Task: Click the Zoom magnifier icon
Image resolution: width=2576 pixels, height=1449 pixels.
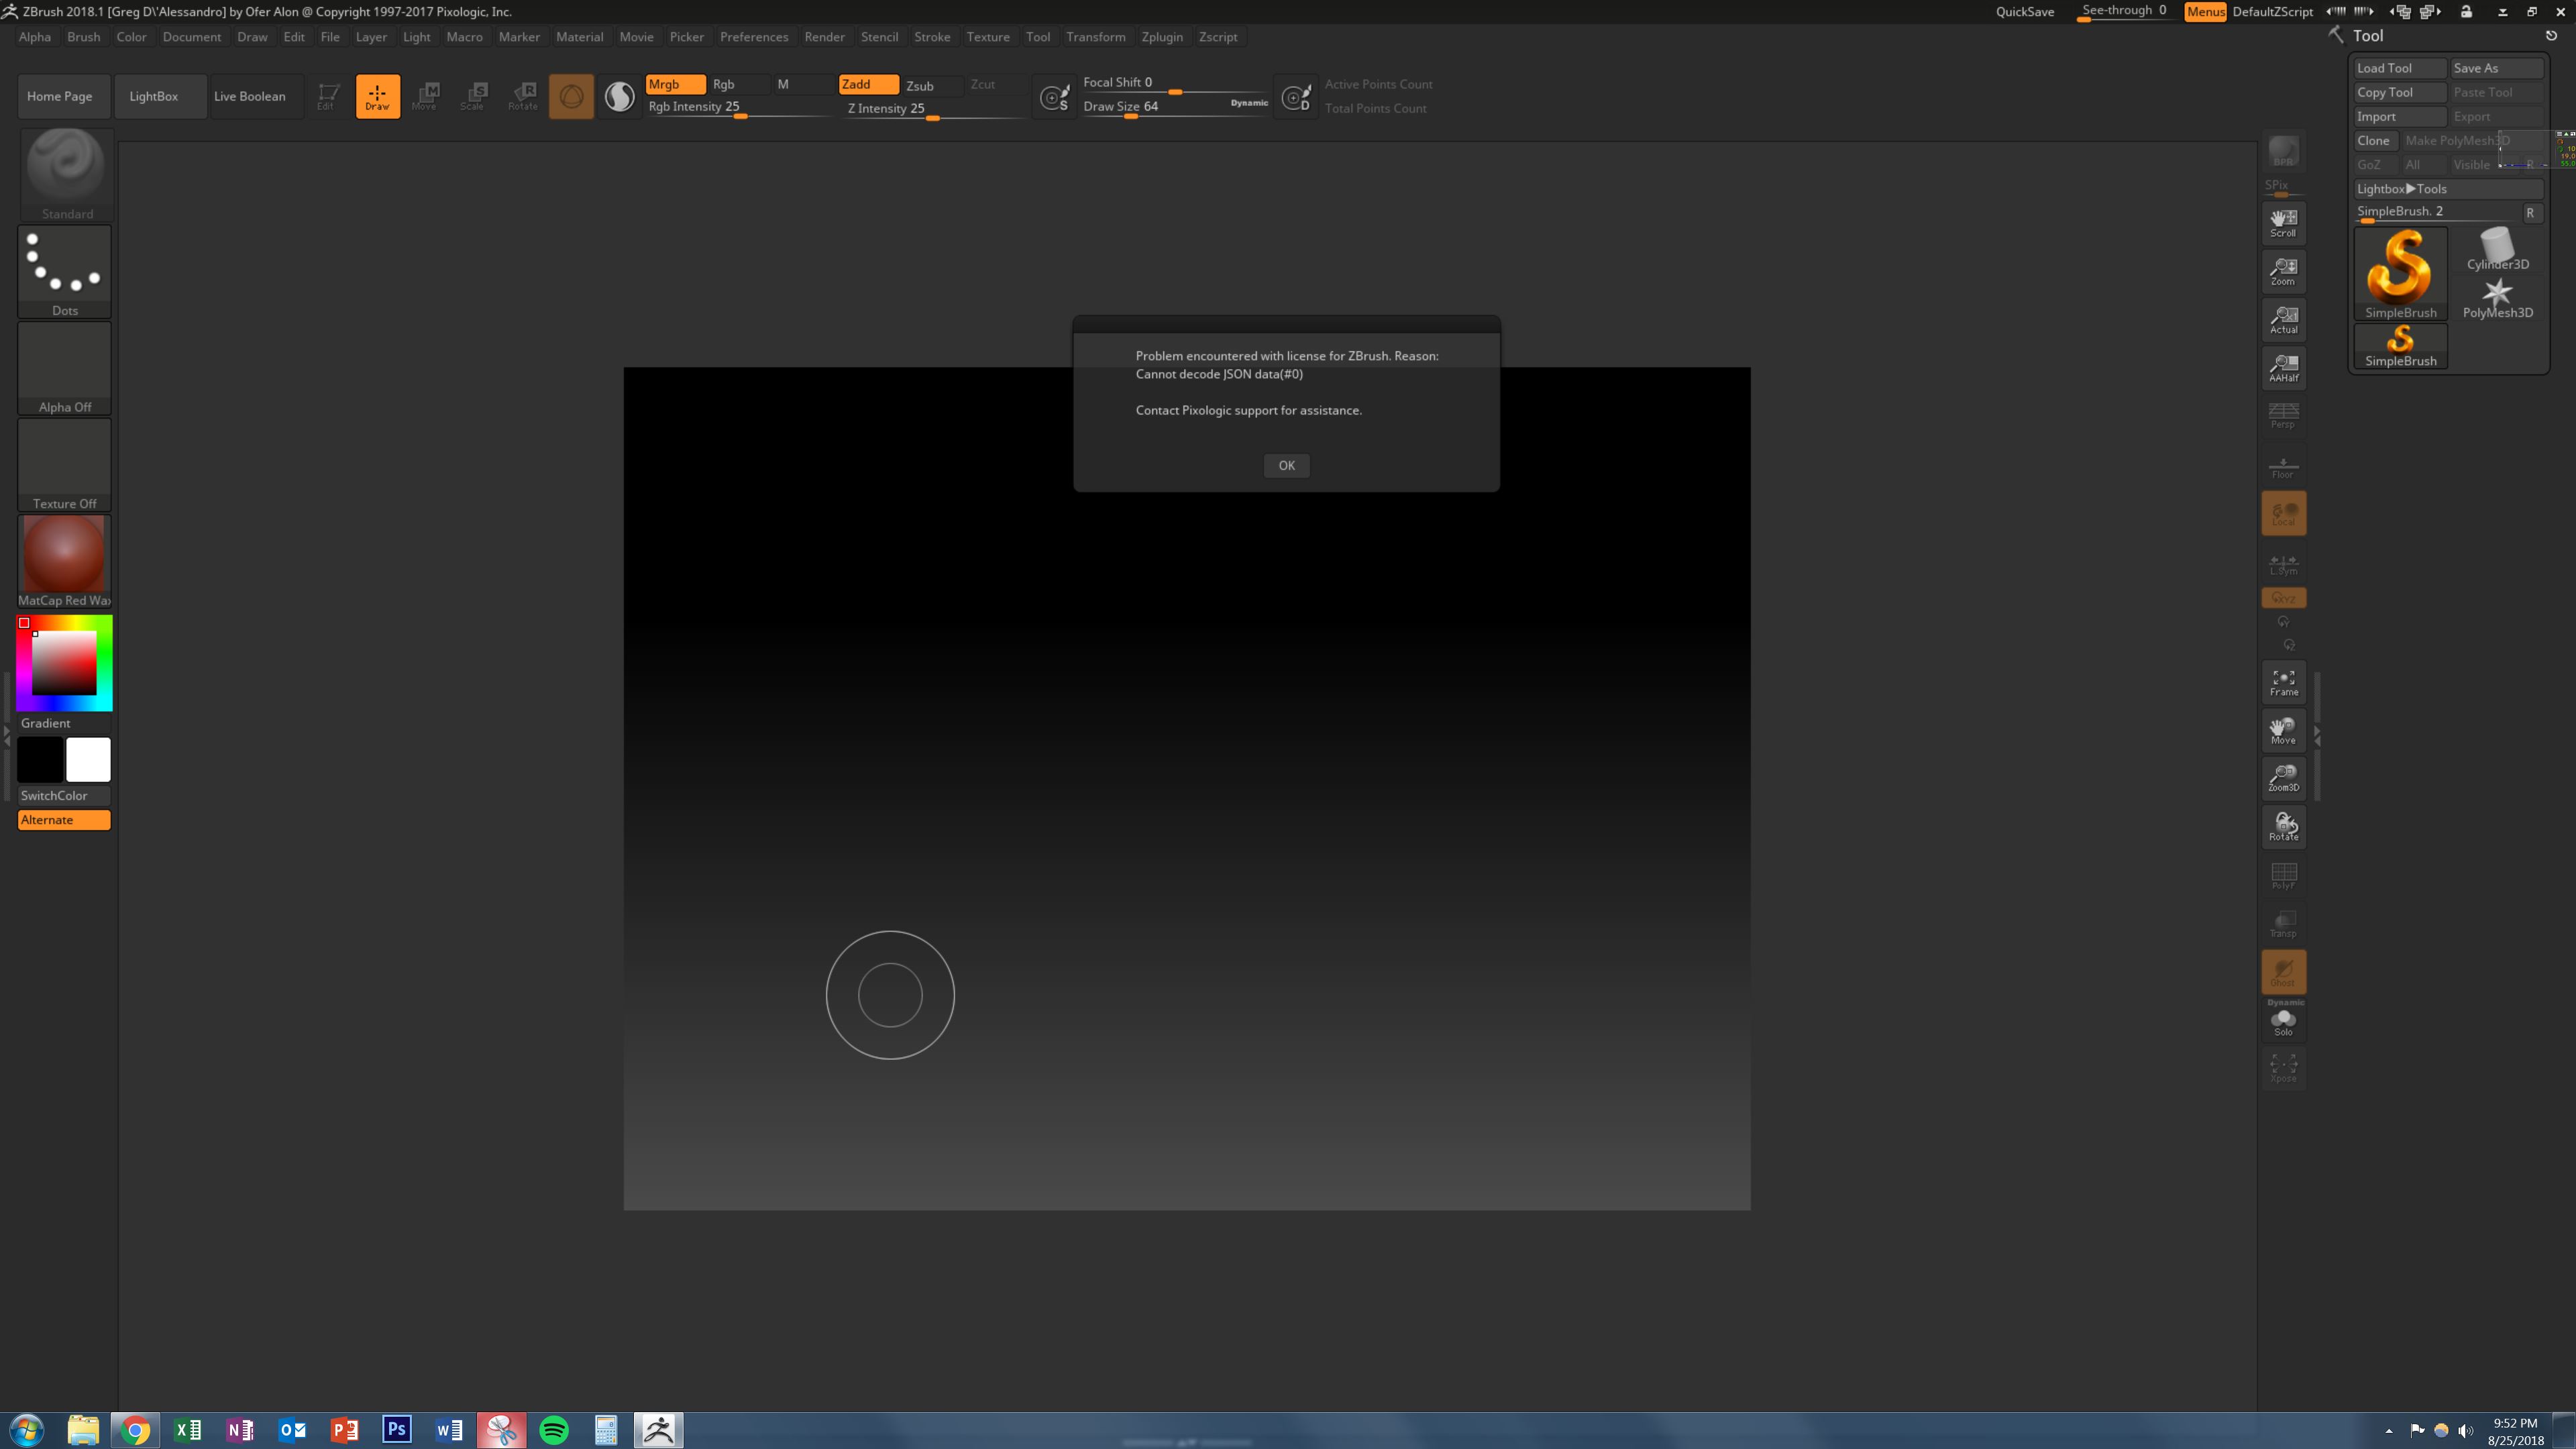Action: (x=2283, y=271)
